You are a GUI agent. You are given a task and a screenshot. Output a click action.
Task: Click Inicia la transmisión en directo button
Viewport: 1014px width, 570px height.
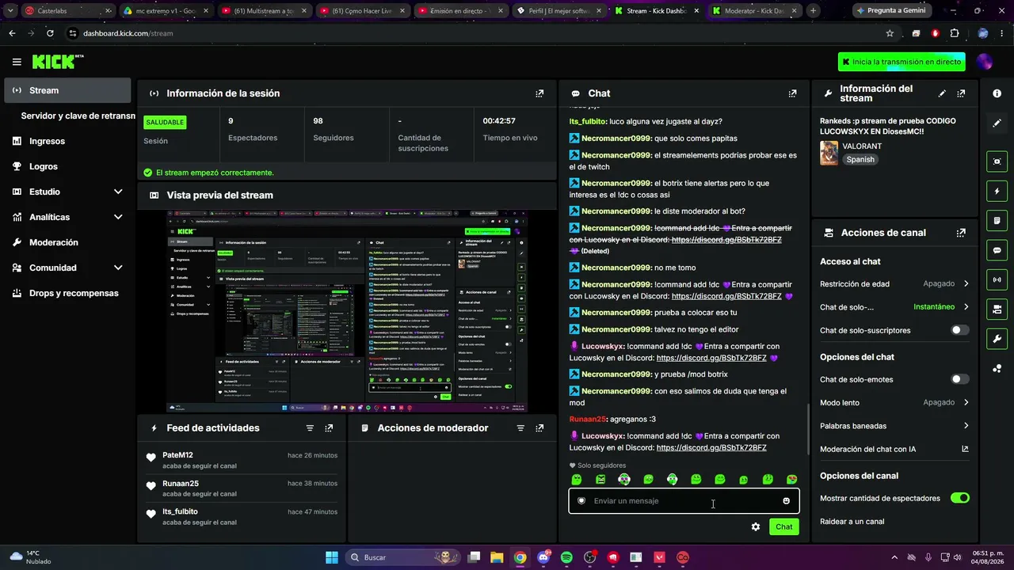[x=902, y=62]
